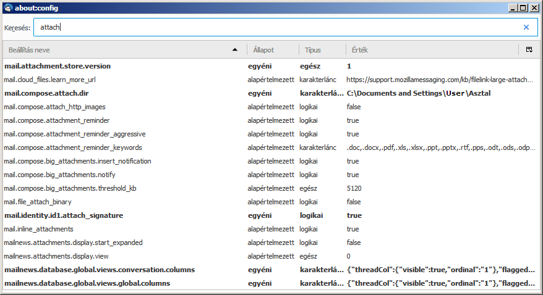This screenshot has height=295, width=543.
Task: Select mail.identity.id1.attach_signature preference
Action: tap(271, 215)
